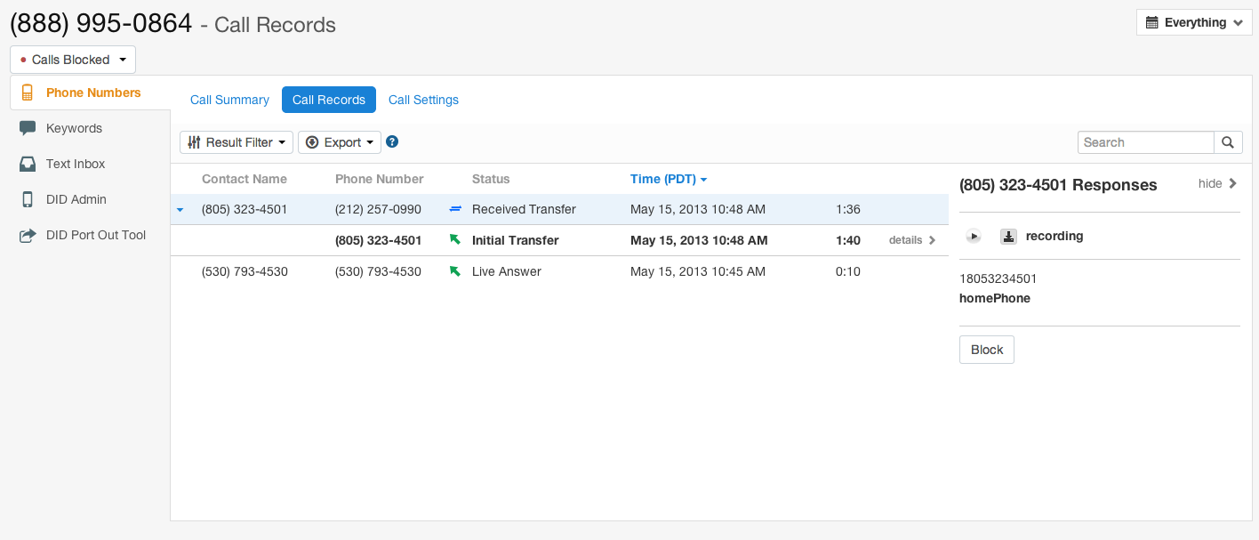The width and height of the screenshot is (1259, 540).
Task: Click the blue help question mark icon
Action: click(392, 141)
